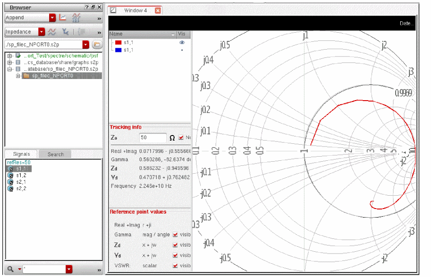This screenshot has height=277, width=431.
Task: Uncheck the VSWR visible checkbox
Action: click(x=175, y=266)
